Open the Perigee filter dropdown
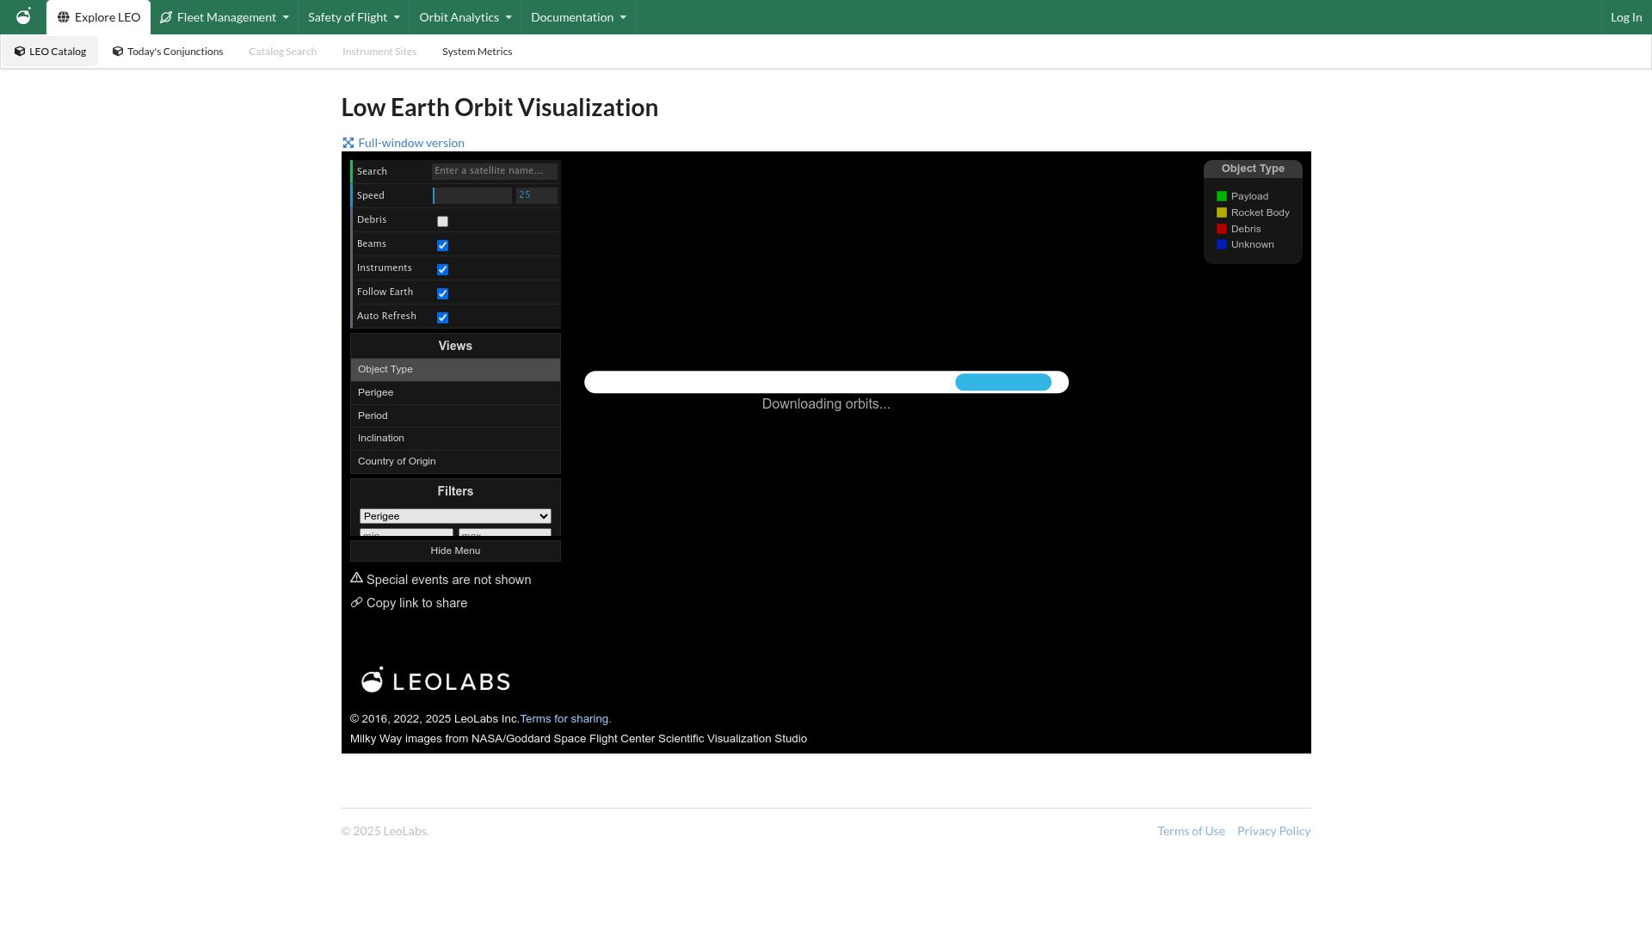The width and height of the screenshot is (1652, 929). [x=455, y=516]
